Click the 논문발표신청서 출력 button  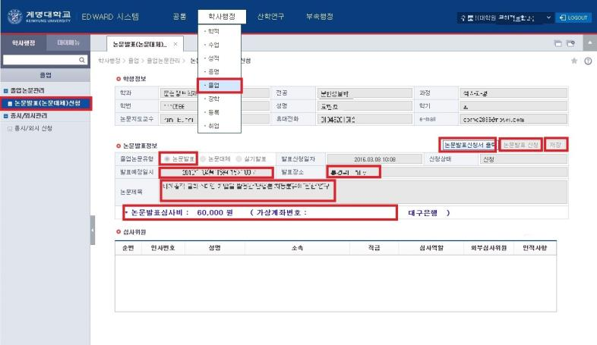pos(469,144)
